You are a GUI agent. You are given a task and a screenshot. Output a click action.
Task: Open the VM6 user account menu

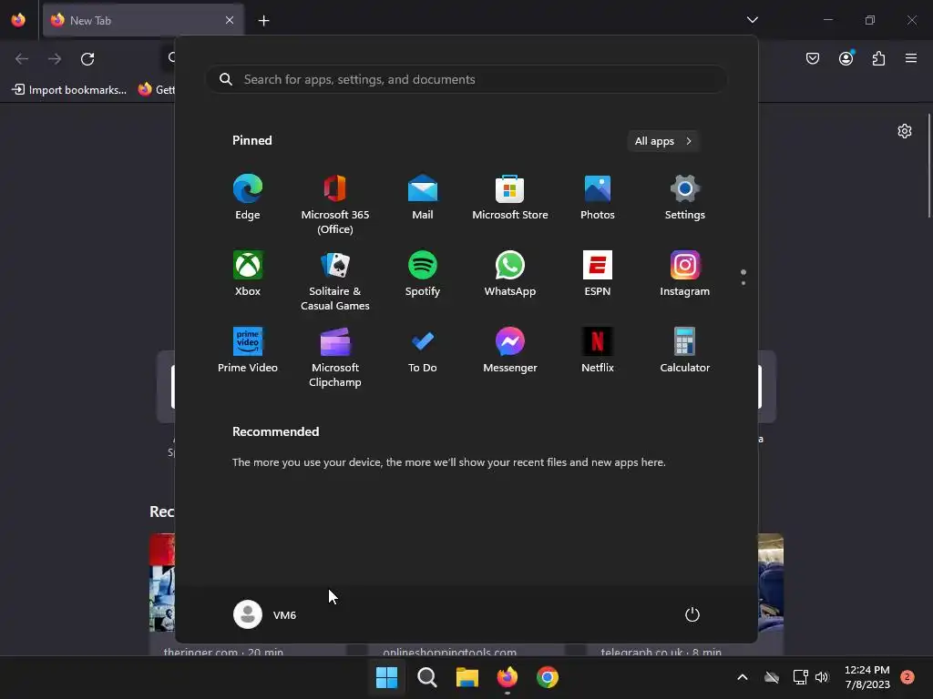click(x=265, y=614)
